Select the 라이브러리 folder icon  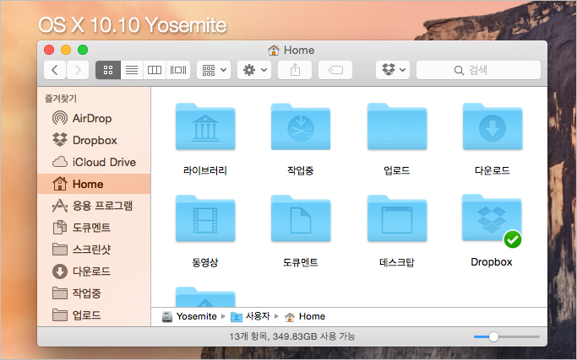tap(205, 127)
